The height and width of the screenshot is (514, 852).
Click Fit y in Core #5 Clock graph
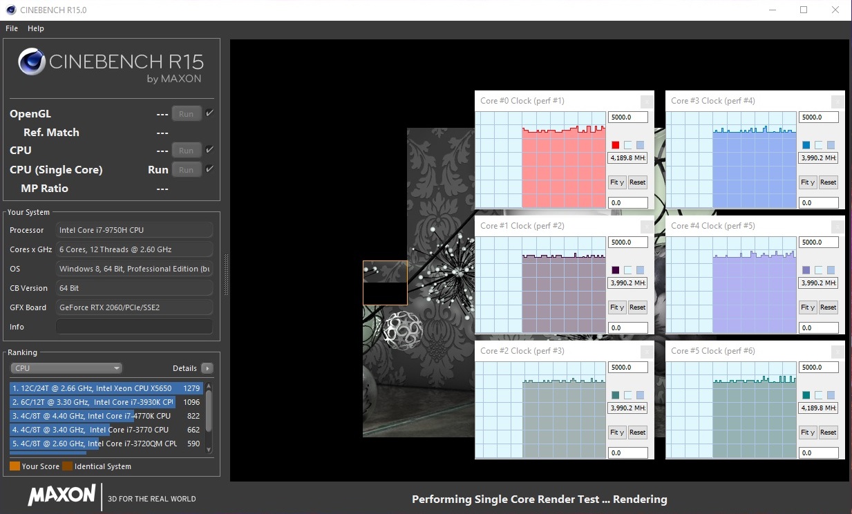[808, 432]
